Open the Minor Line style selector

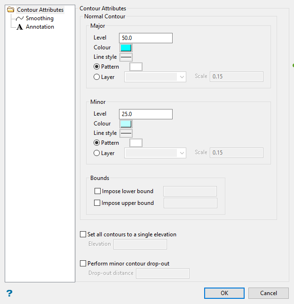126,133
